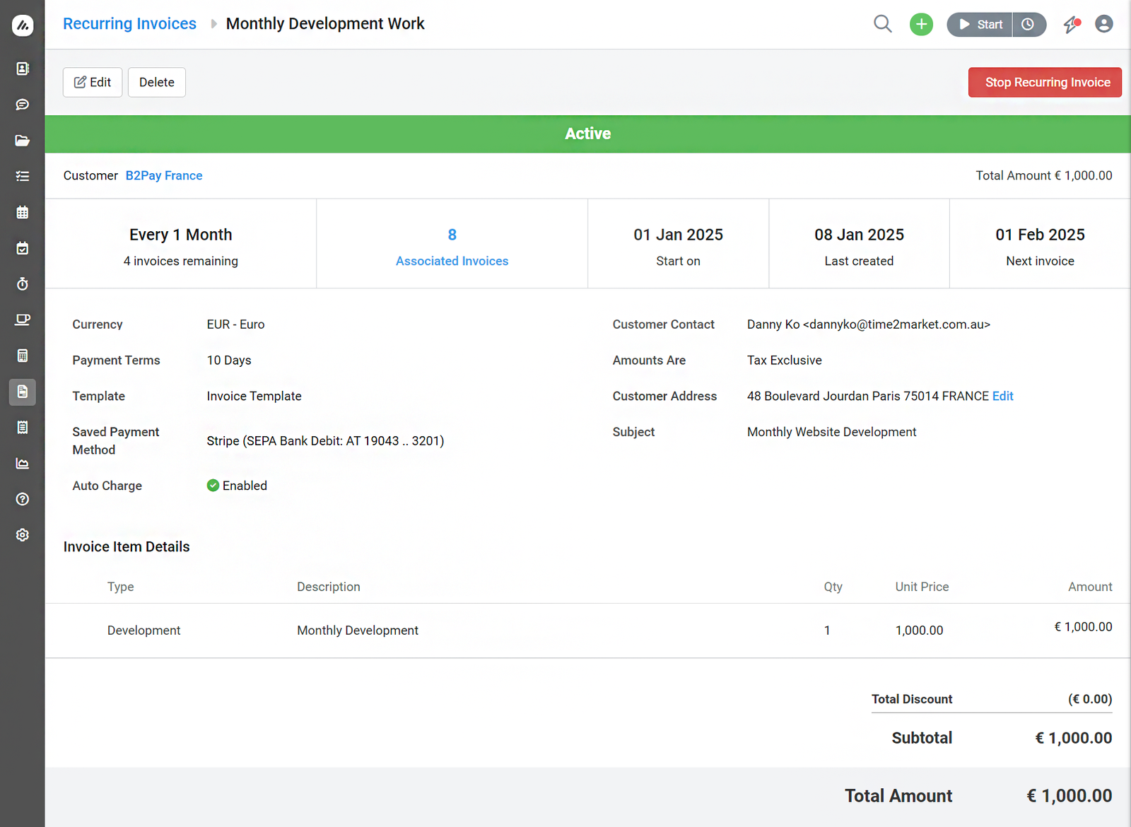
Task: Click the green plus add button
Action: (921, 25)
